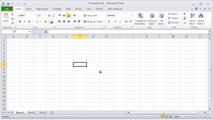Click the Undo arrow in title bar
Screen dimensions: 213x120
(x=12, y=4)
